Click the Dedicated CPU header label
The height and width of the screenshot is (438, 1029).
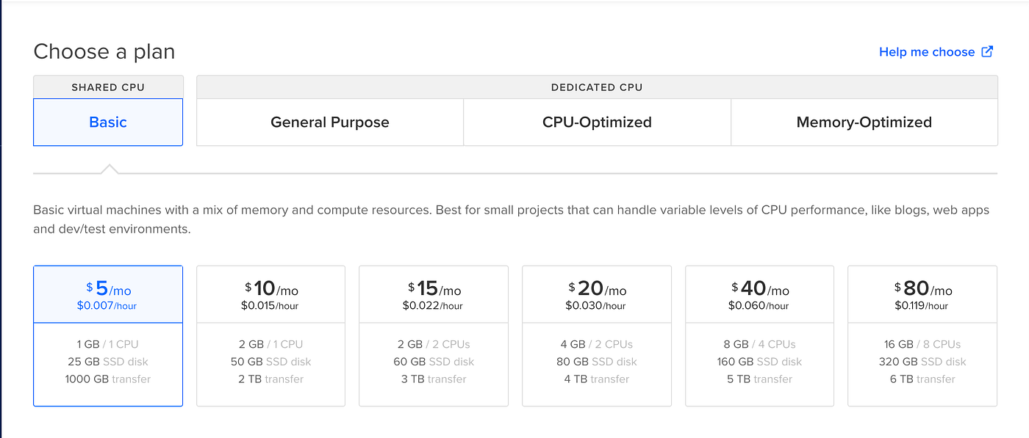tap(597, 87)
